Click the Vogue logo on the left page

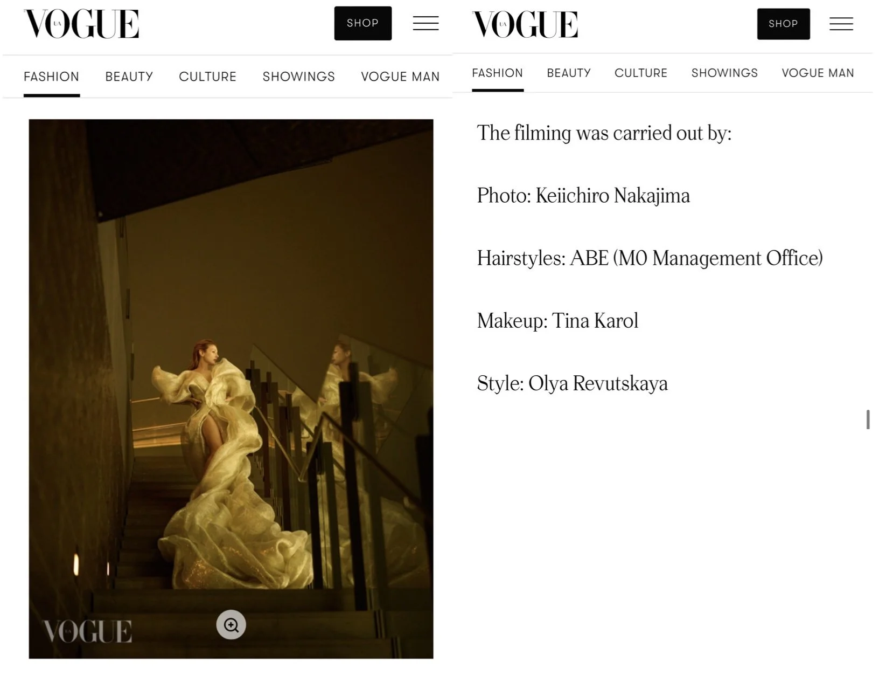[x=81, y=24]
